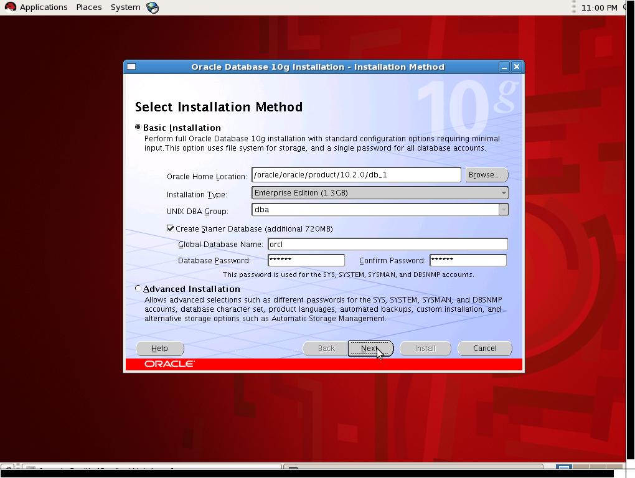This screenshot has width=635, height=478.
Task: Click the Browse button
Action: (486, 175)
